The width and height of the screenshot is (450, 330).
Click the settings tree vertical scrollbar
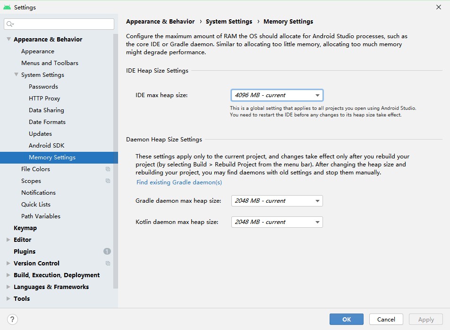point(115,161)
